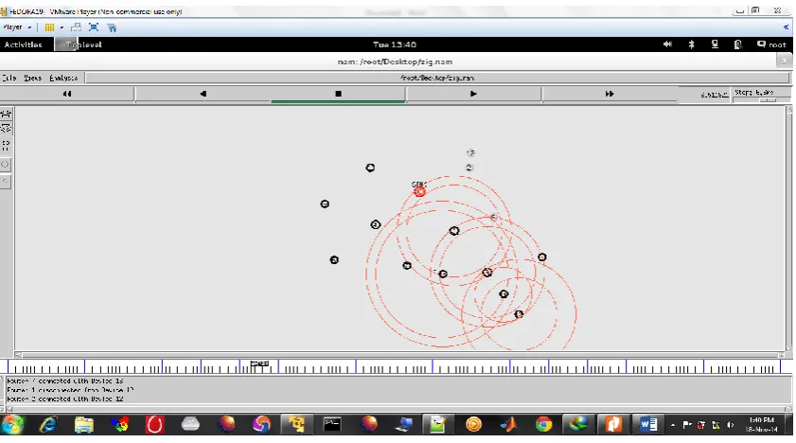Viewport: 796px width, 443px height.
Task: Click the fast forward button
Action: (x=610, y=94)
